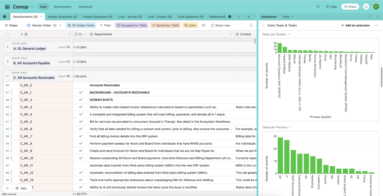Open the Color options
This screenshot has width=383, height=196.
click(x=190, y=25)
